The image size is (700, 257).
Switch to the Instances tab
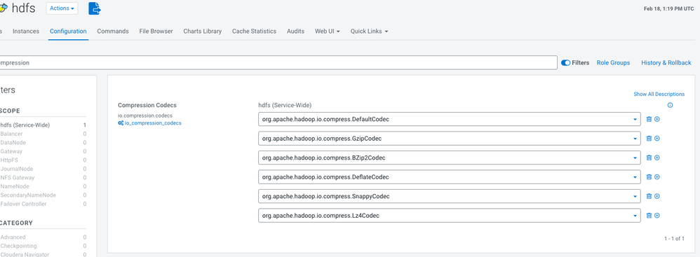pyautogui.click(x=26, y=32)
